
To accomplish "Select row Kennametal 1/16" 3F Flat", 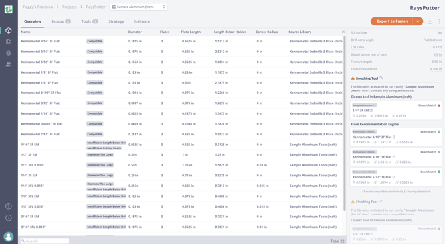I will point(181,113).
